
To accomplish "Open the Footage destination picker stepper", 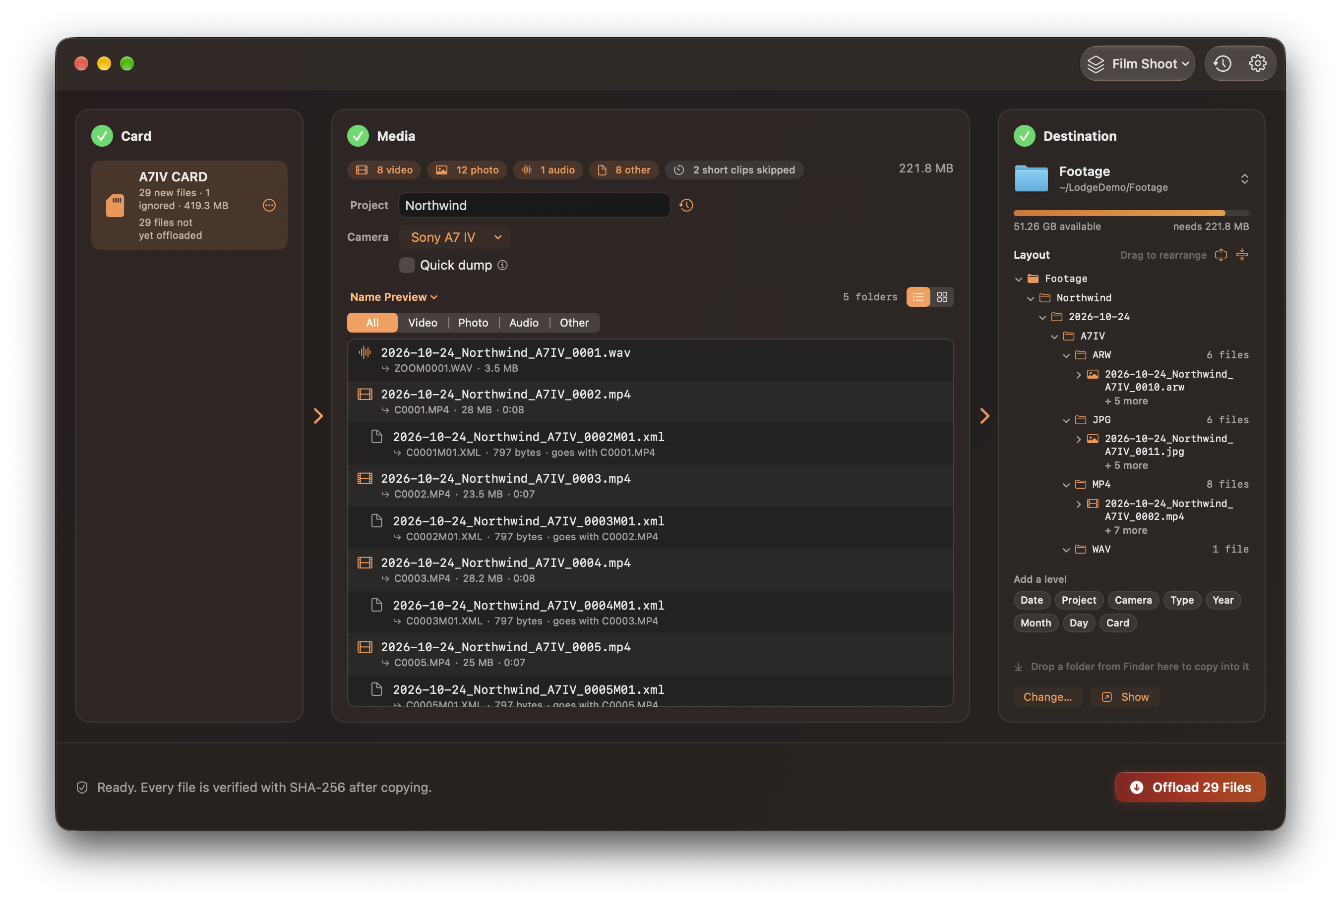I will (x=1244, y=179).
